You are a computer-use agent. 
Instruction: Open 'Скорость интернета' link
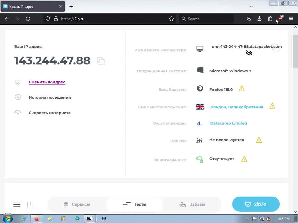coord(49,113)
